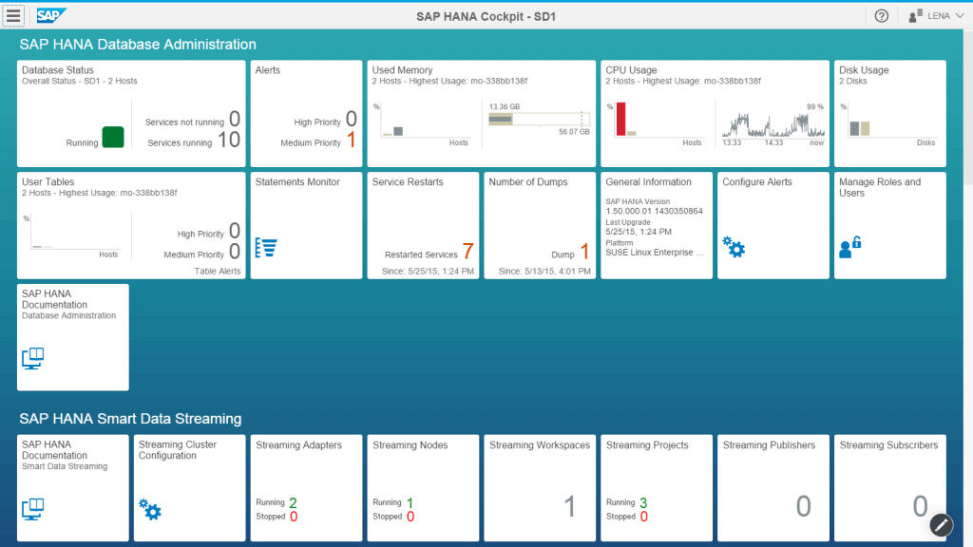Open the Configure Alerts gears icon

[x=734, y=247]
